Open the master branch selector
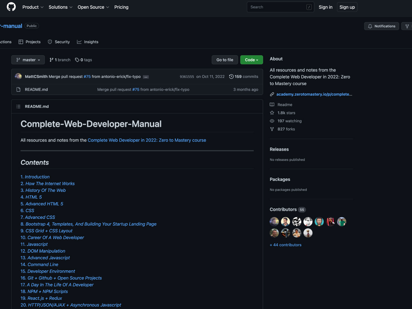The height and width of the screenshot is (309, 412). [x=28, y=60]
